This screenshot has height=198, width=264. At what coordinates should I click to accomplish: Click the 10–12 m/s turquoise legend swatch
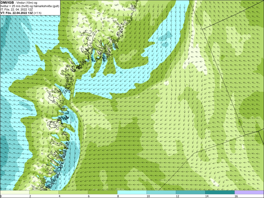161,192
